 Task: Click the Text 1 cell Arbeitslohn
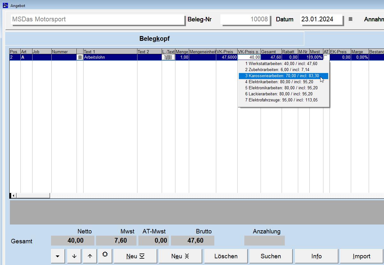point(110,57)
